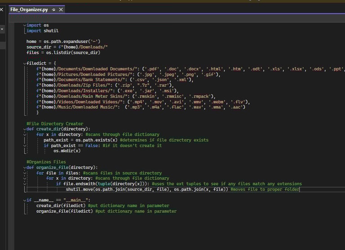The height and width of the screenshot is (250, 345).
Task: Click the organize_file(filedict) call in main
Action: [65, 211]
